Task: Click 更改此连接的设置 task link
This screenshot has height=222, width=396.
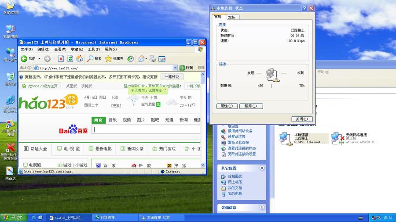Action: click(242, 154)
